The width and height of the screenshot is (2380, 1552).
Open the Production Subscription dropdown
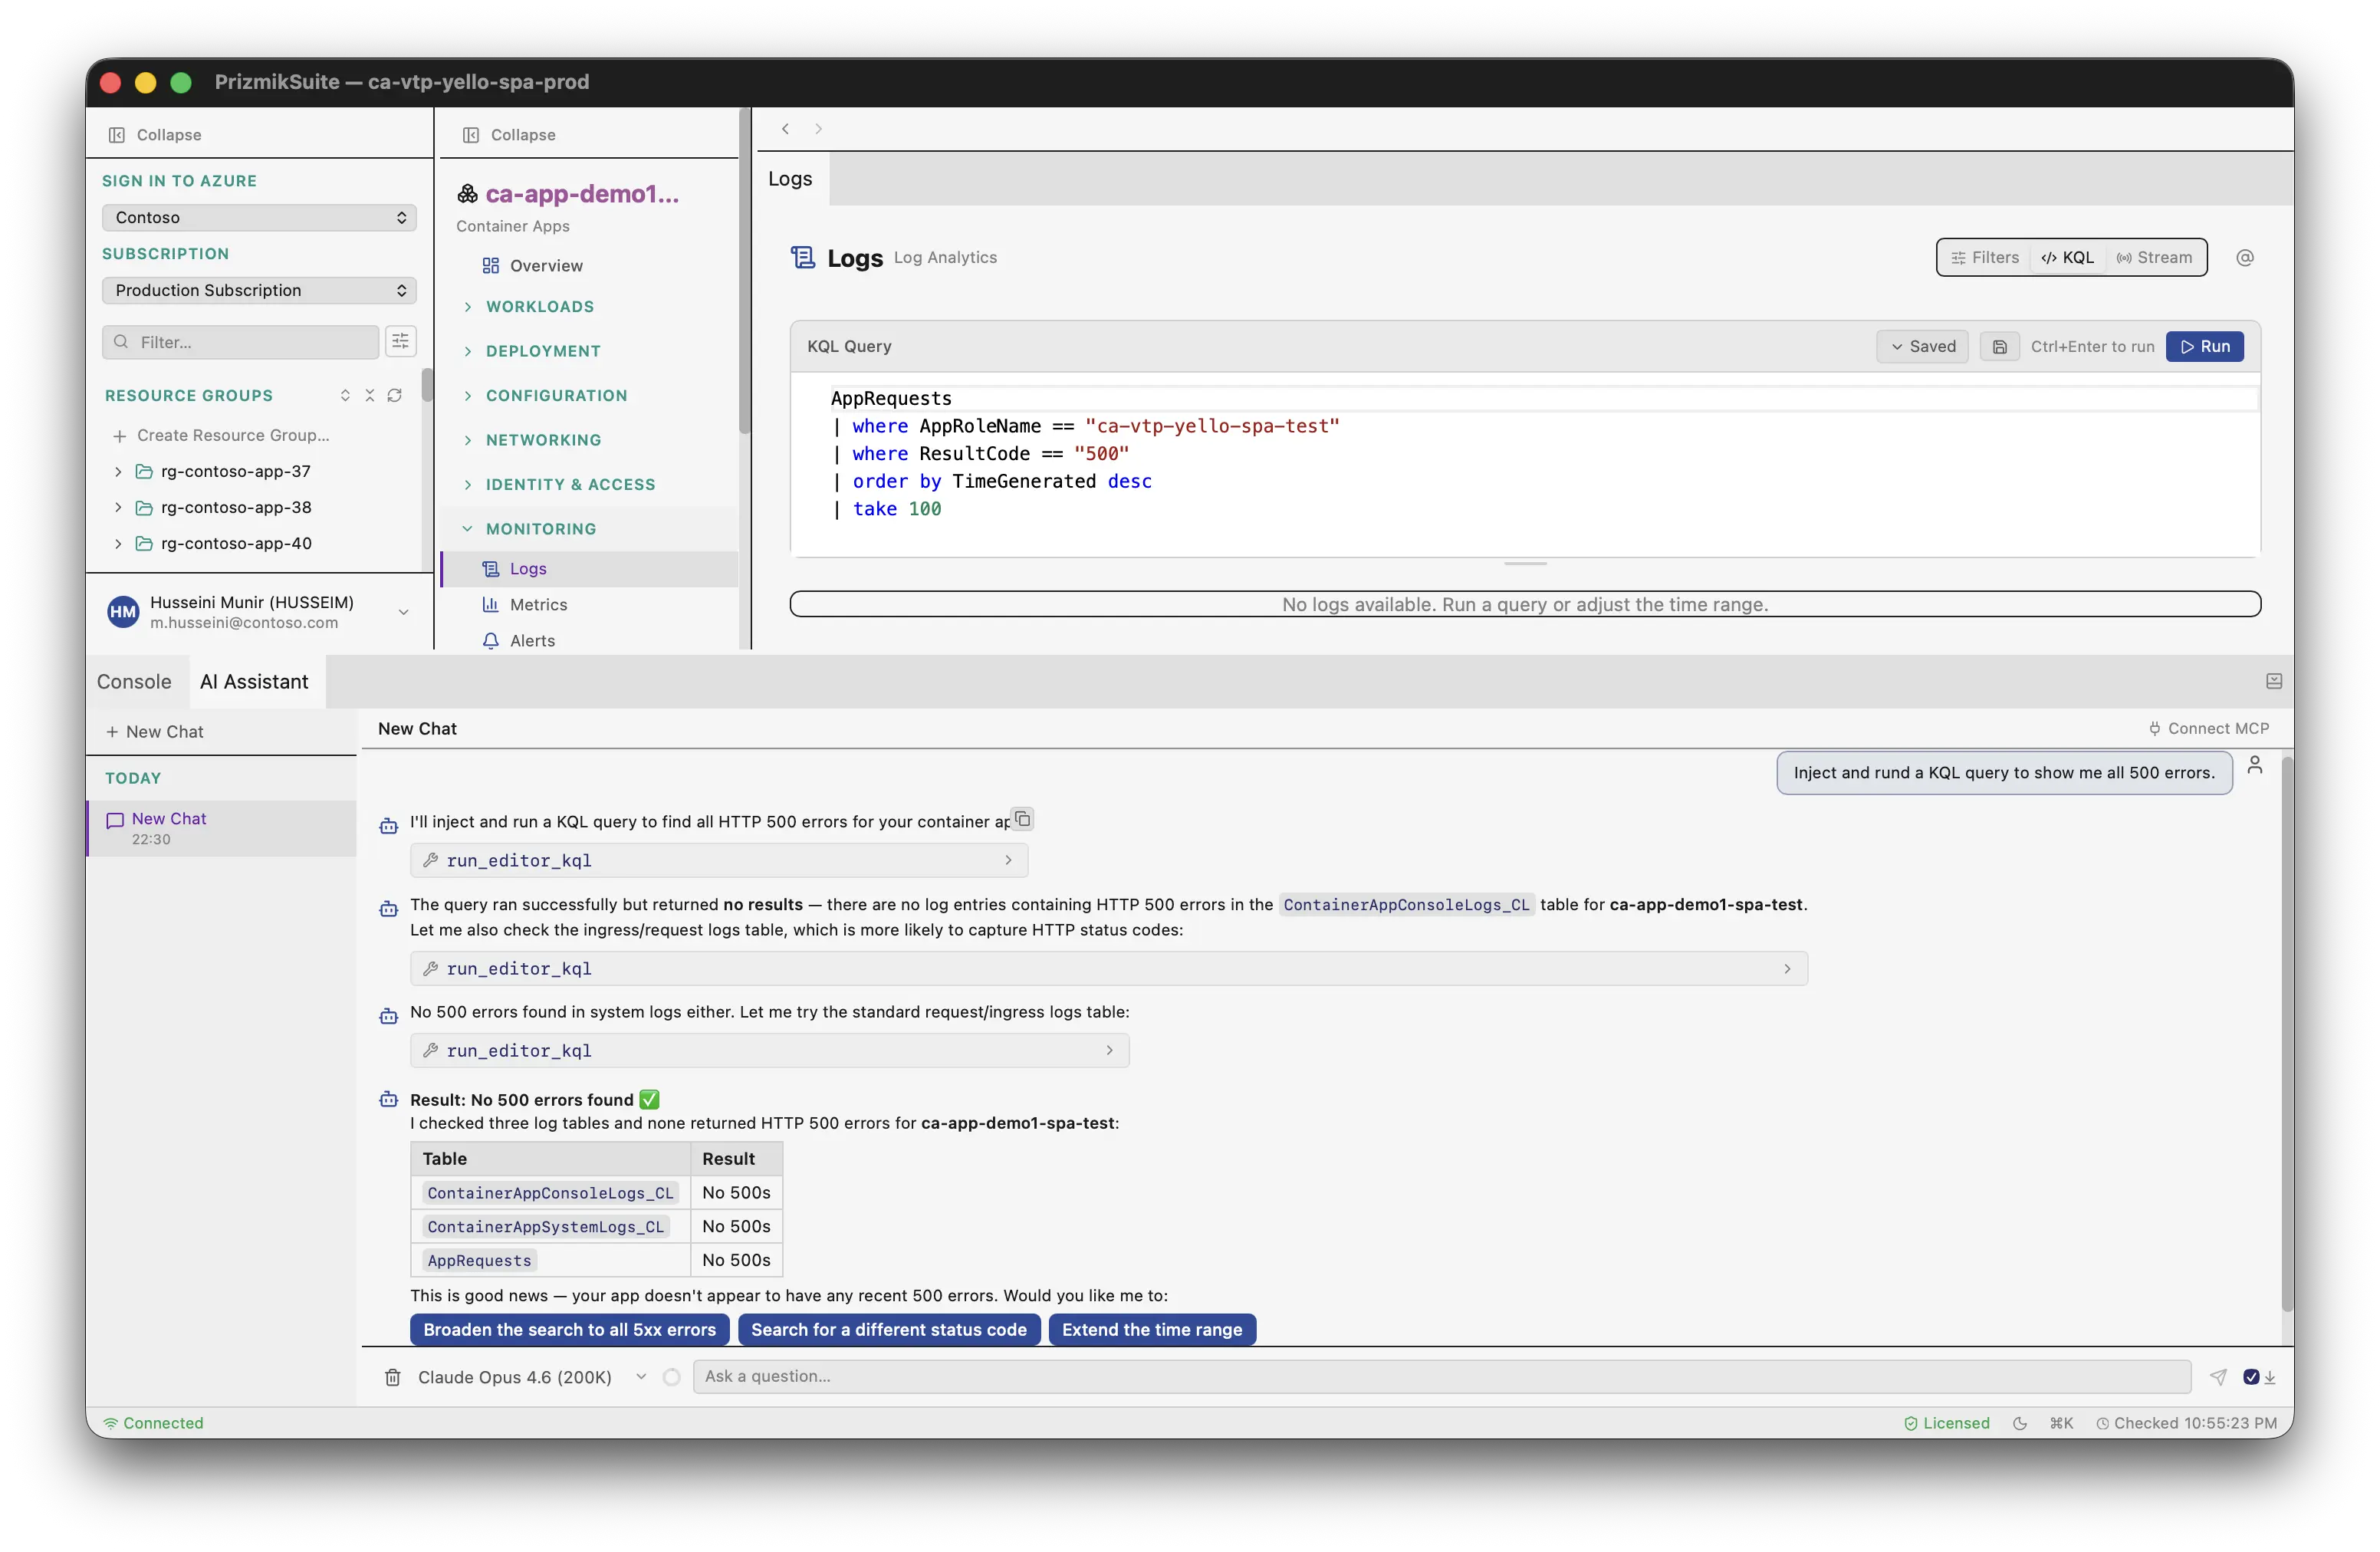259,290
